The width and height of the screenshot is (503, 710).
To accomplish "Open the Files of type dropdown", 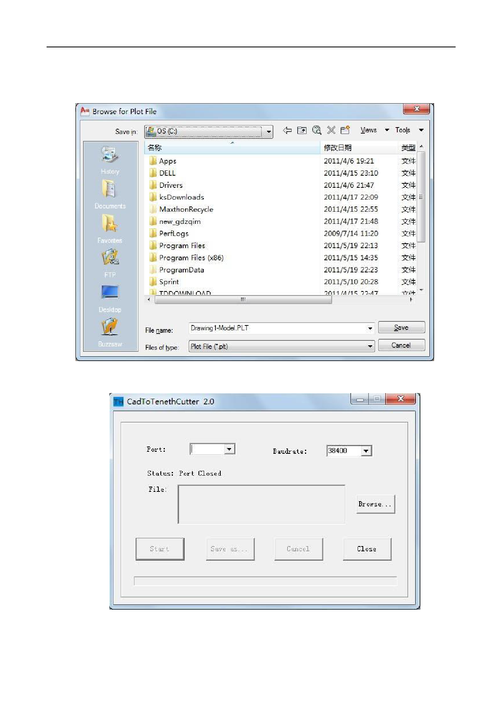I will (370, 346).
